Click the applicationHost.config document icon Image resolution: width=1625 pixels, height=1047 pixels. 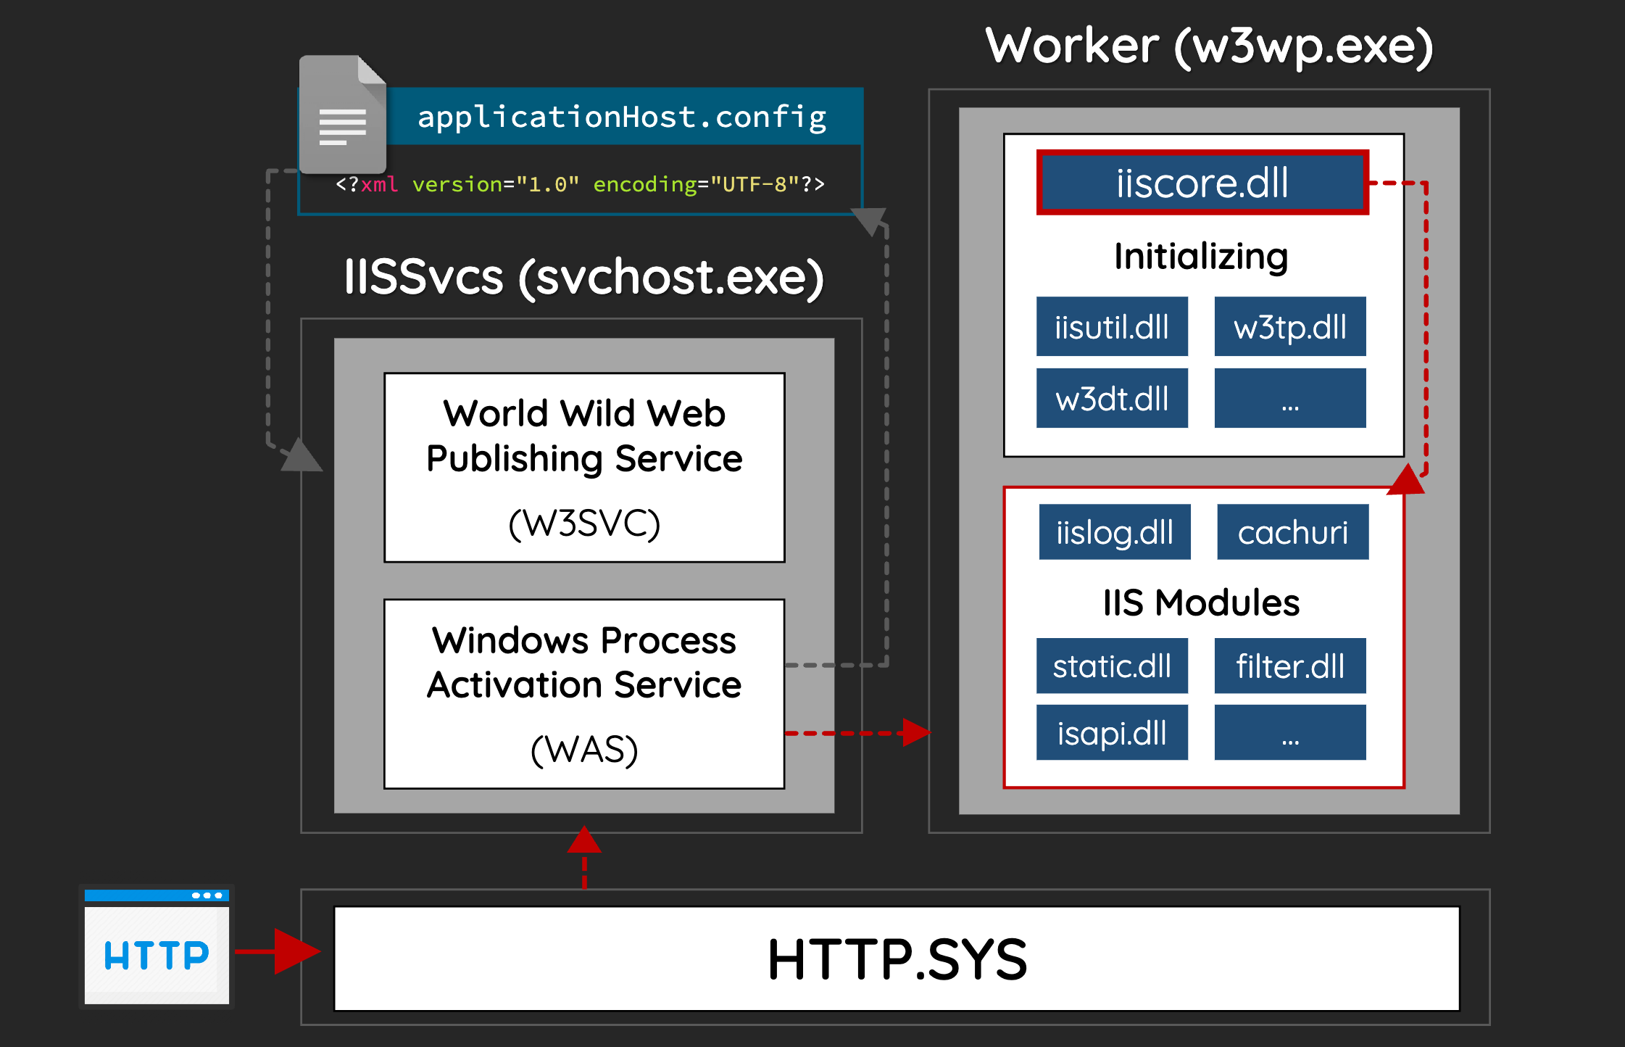click(343, 115)
